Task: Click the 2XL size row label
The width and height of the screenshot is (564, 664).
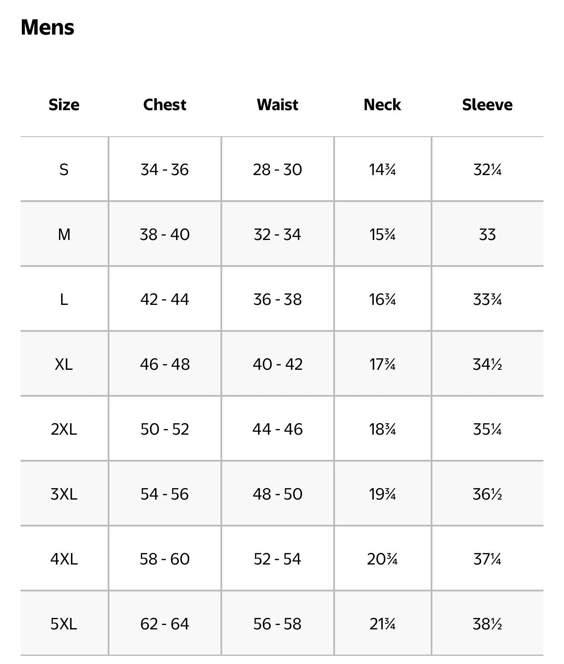Action: [64, 429]
